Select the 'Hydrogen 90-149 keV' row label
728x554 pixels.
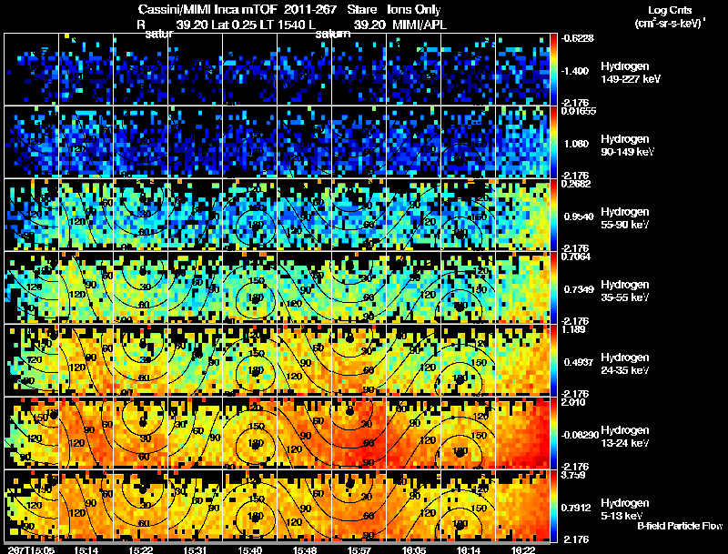627,146
